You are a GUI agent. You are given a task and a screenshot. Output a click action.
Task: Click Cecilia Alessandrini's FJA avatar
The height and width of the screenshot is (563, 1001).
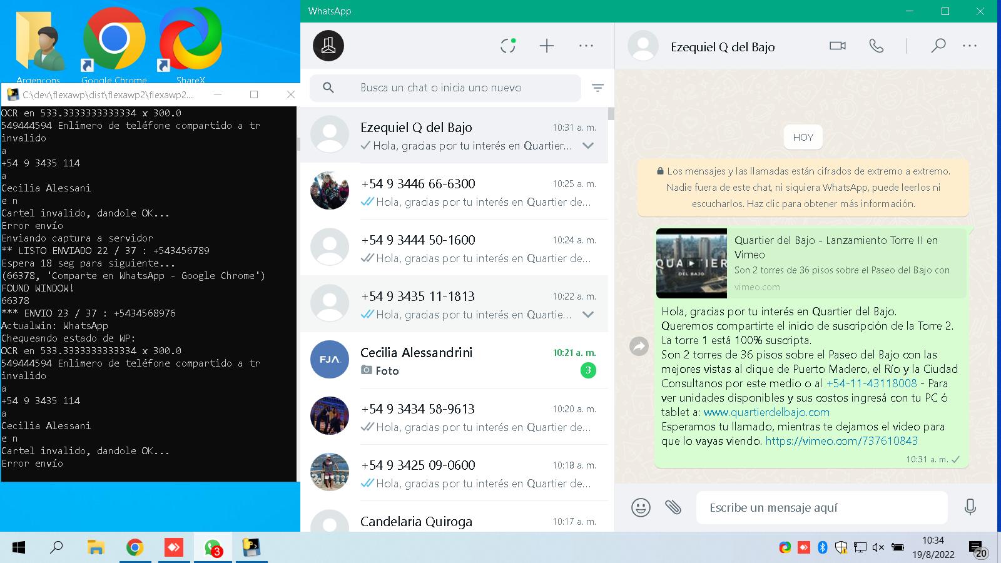pyautogui.click(x=330, y=360)
